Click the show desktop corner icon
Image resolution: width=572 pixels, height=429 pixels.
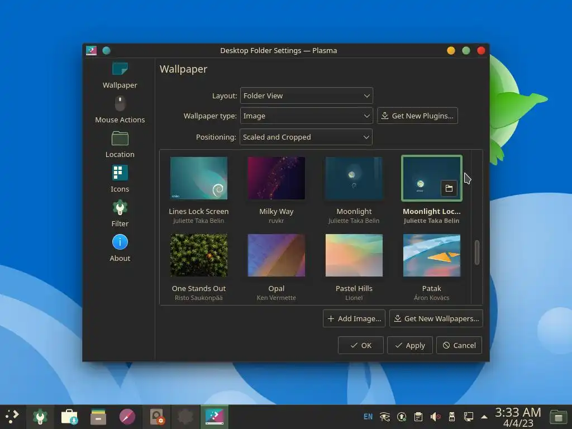pyautogui.click(x=559, y=417)
